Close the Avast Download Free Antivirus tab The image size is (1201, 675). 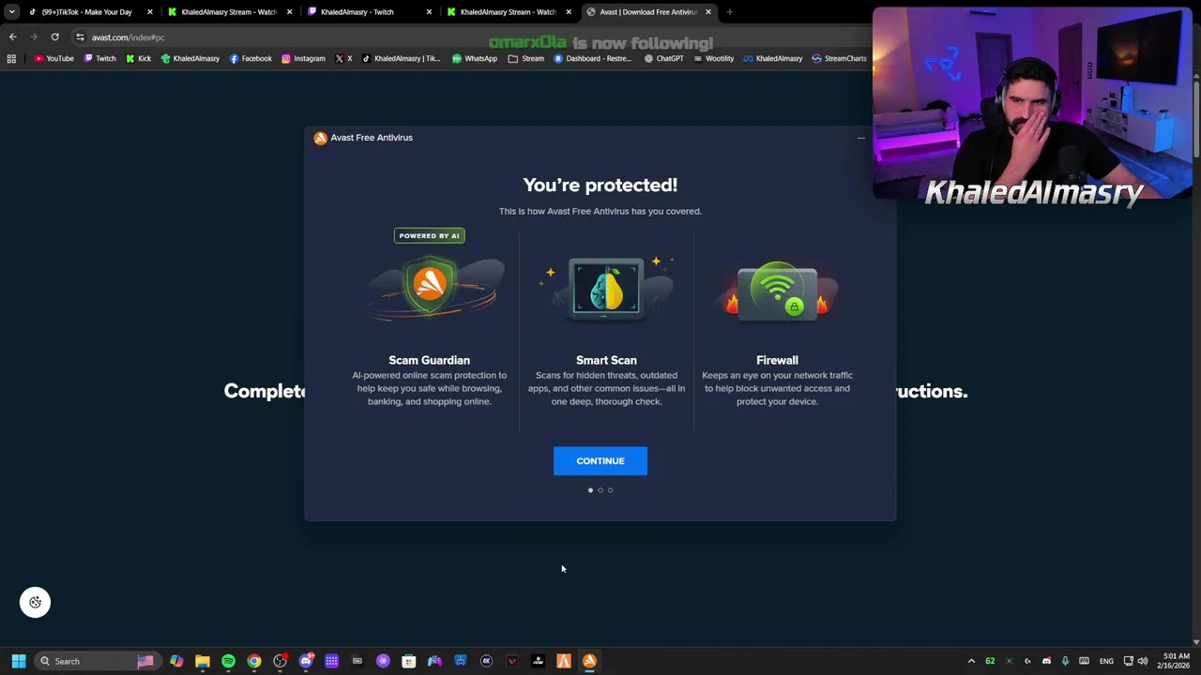click(x=708, y=12)
